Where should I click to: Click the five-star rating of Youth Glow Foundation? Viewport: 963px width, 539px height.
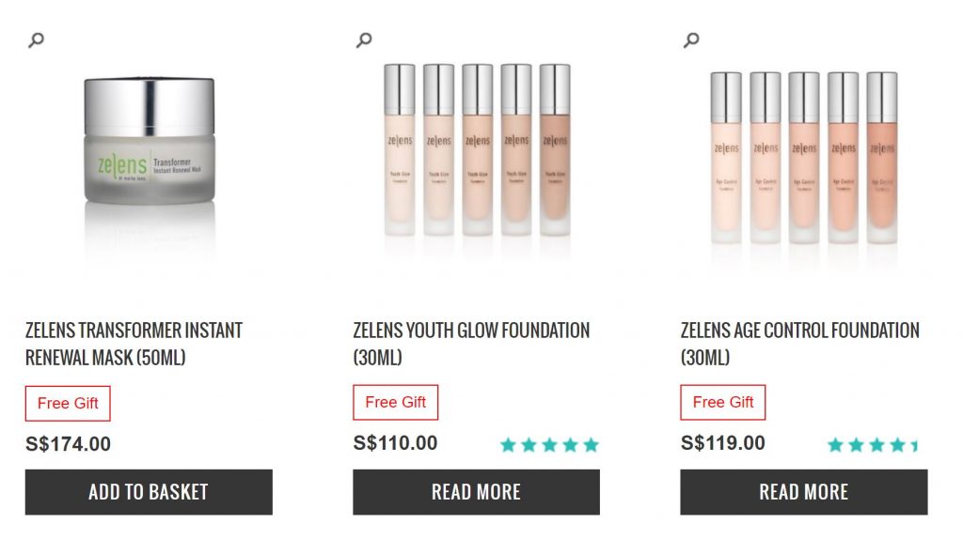(x=549, y=445)
